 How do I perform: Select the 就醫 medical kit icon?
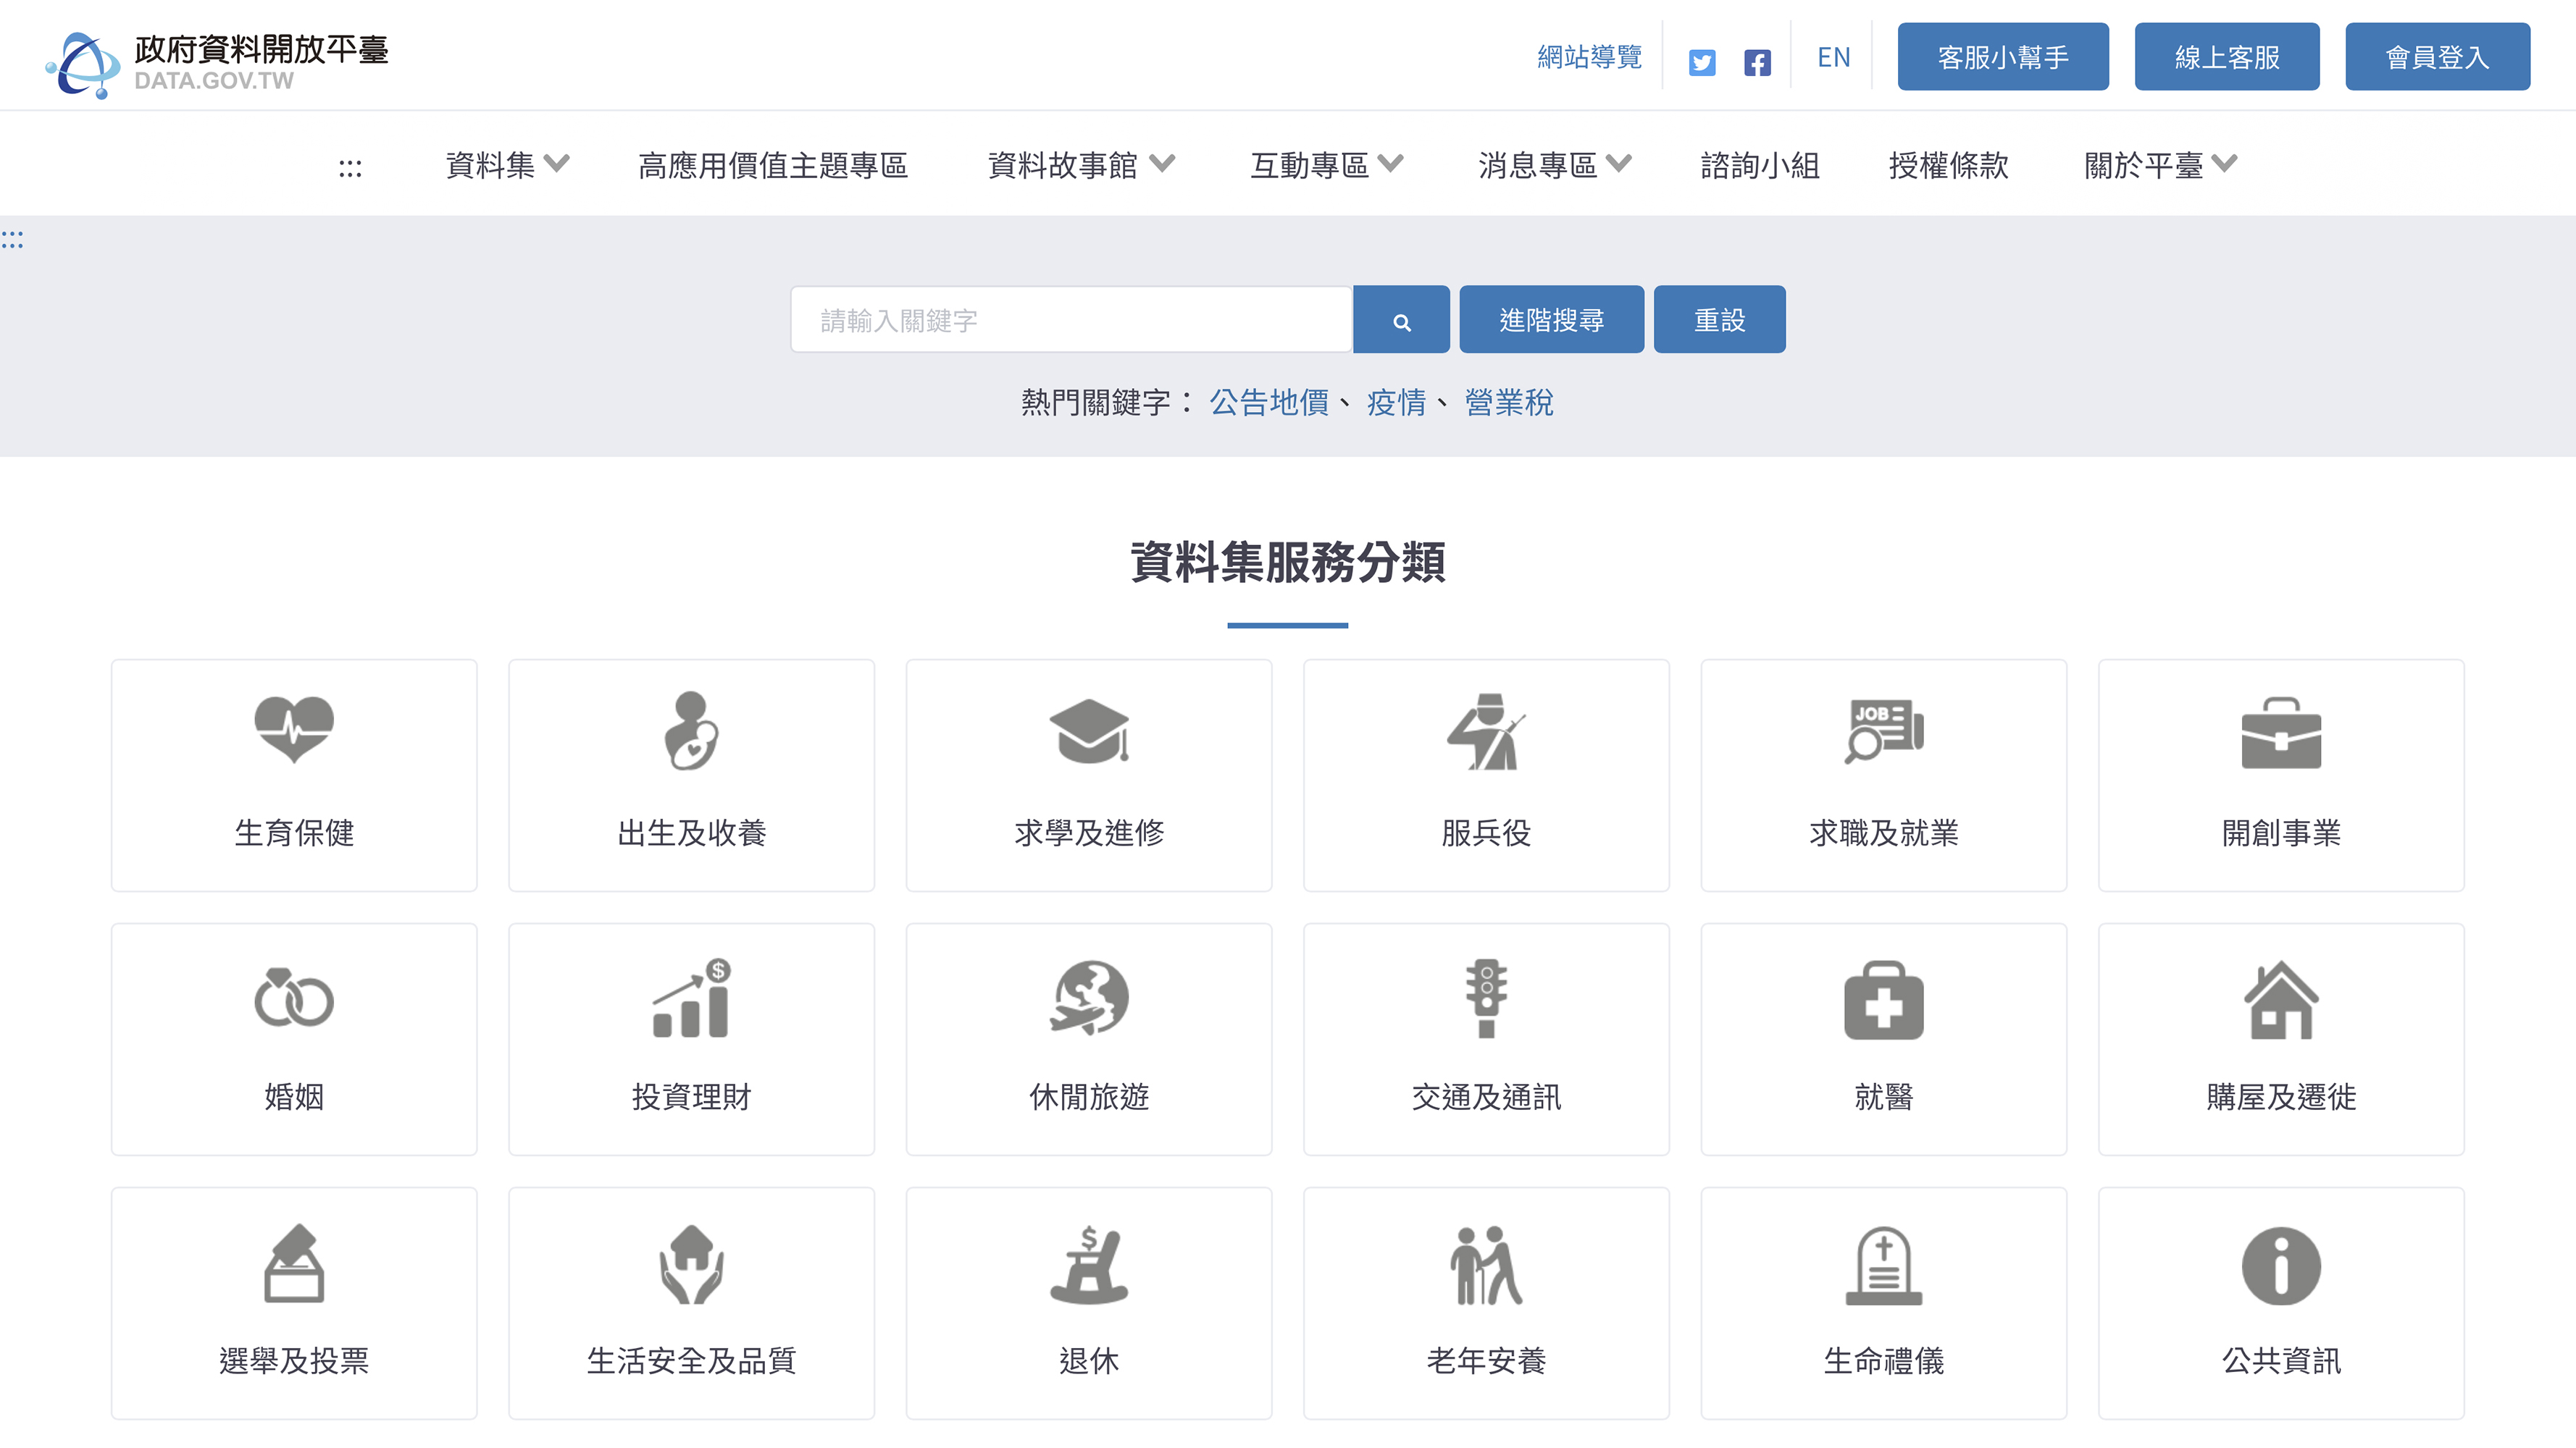click(x=1883, y=999)
